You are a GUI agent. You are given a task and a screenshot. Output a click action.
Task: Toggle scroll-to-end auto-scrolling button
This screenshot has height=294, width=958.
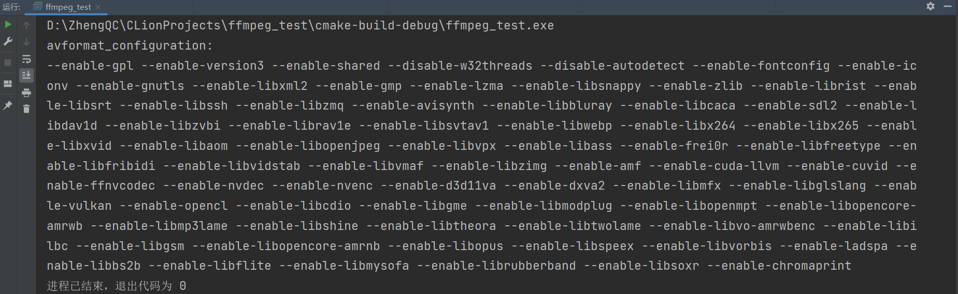pos(26,75)
